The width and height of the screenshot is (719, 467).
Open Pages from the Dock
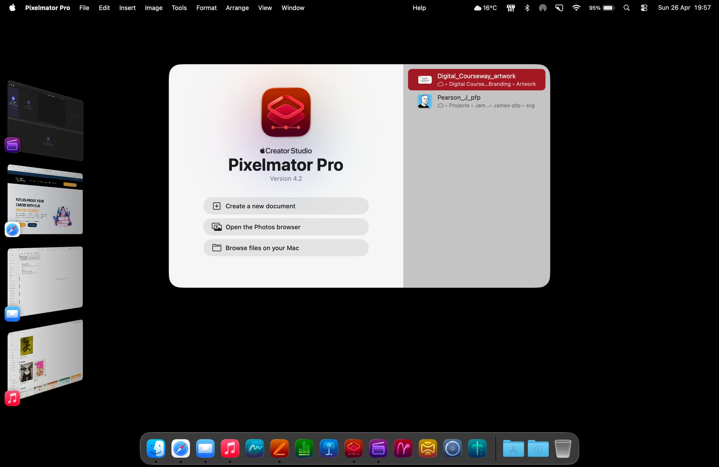point(280,448)
